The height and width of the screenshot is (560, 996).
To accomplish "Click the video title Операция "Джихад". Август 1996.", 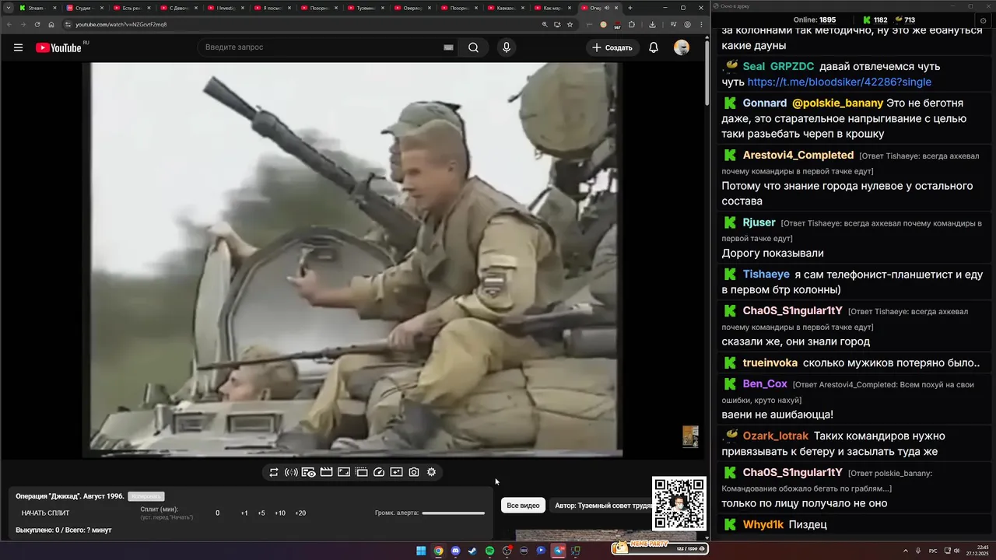I will click(x=70, y=496).
